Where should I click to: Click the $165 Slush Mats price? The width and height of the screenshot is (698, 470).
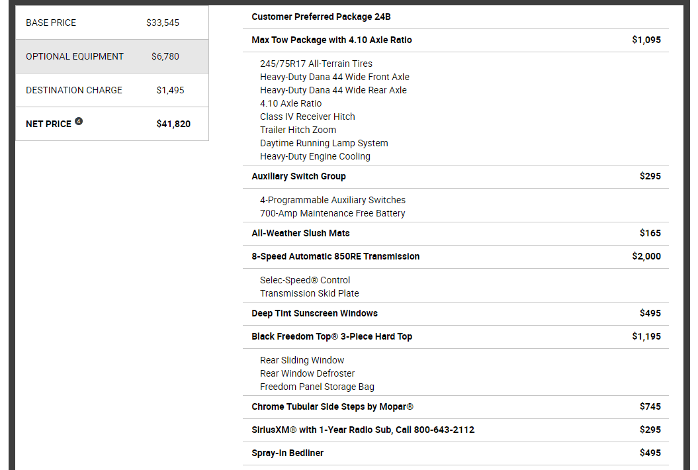click(650, 234)
